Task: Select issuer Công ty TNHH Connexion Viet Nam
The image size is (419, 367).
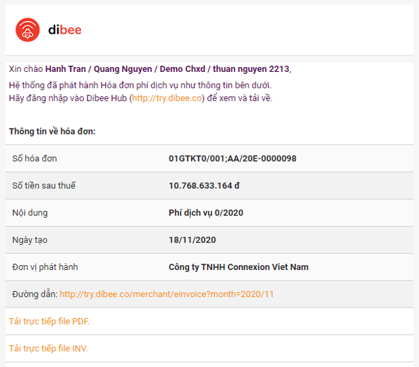Action: [x=238, y=267]
